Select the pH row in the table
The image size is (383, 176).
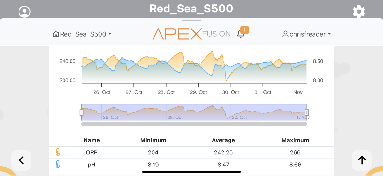(191, 165)
